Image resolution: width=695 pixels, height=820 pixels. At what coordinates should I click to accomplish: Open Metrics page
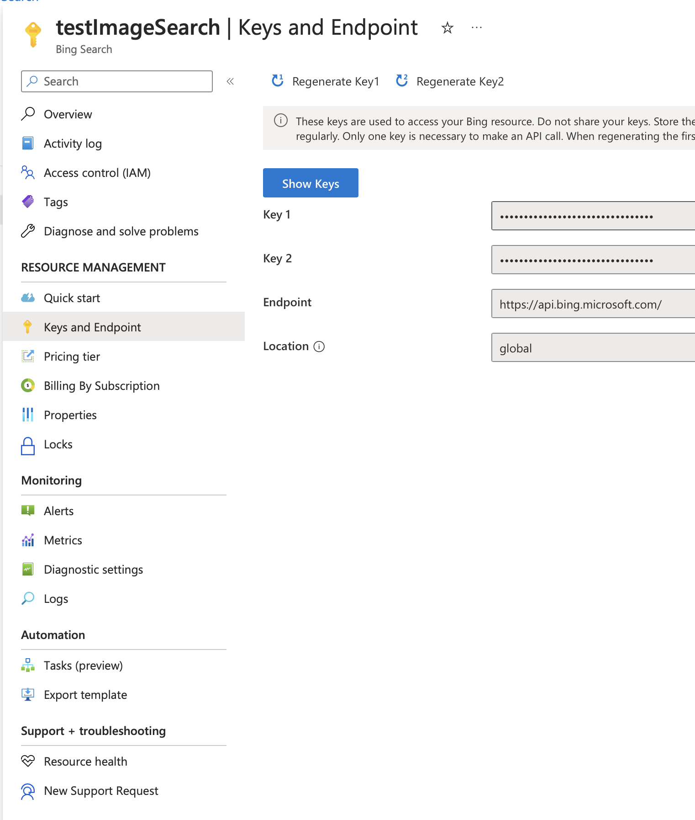point(63,540)
